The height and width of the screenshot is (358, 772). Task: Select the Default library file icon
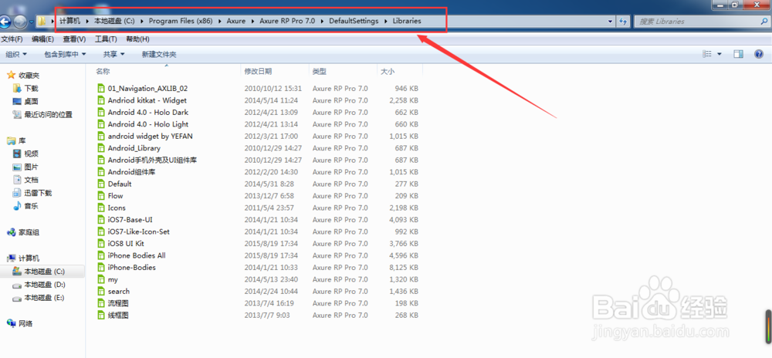[x=102, y=184]
